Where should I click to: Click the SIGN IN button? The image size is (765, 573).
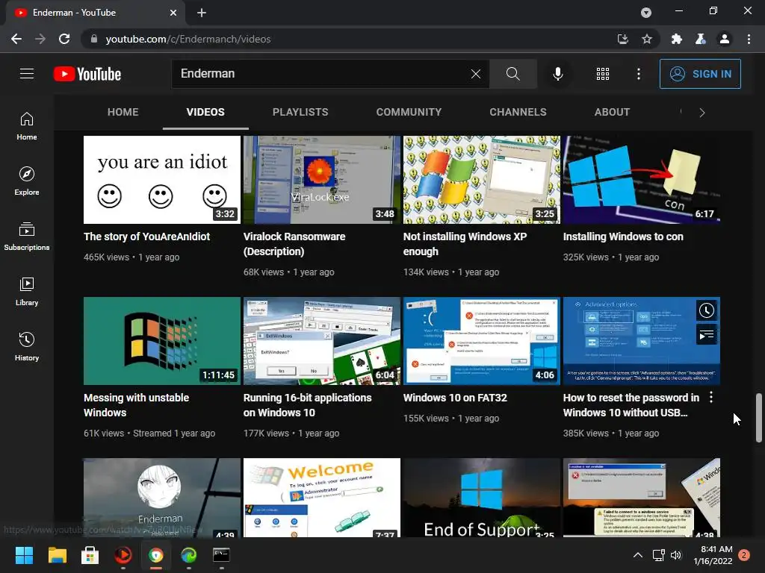pyautogui.click(x=700, y=74)
